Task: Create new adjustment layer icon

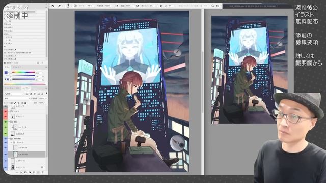Action: pos(30,172)
